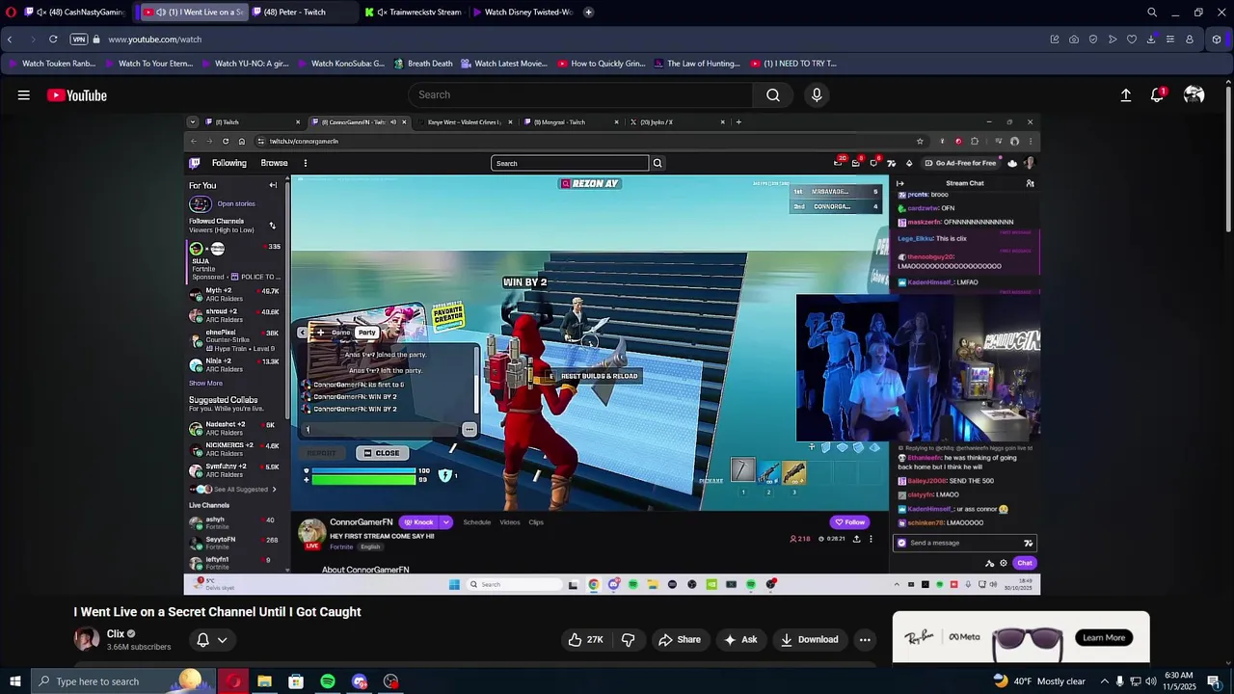This screenshot has height=694, width=1234.
Task: Click the video player showing the Twitch stream
Action: [612, 355]
